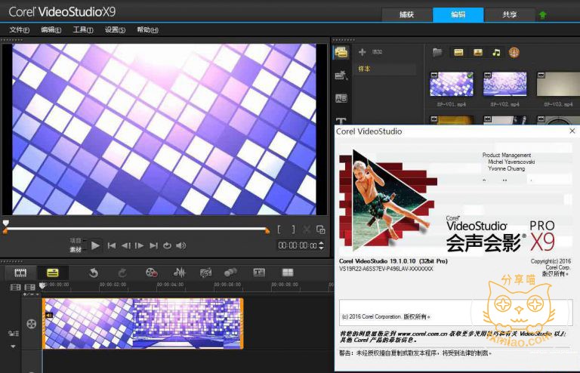
Task: Switch to Timeline view
Action: (53, 273)
